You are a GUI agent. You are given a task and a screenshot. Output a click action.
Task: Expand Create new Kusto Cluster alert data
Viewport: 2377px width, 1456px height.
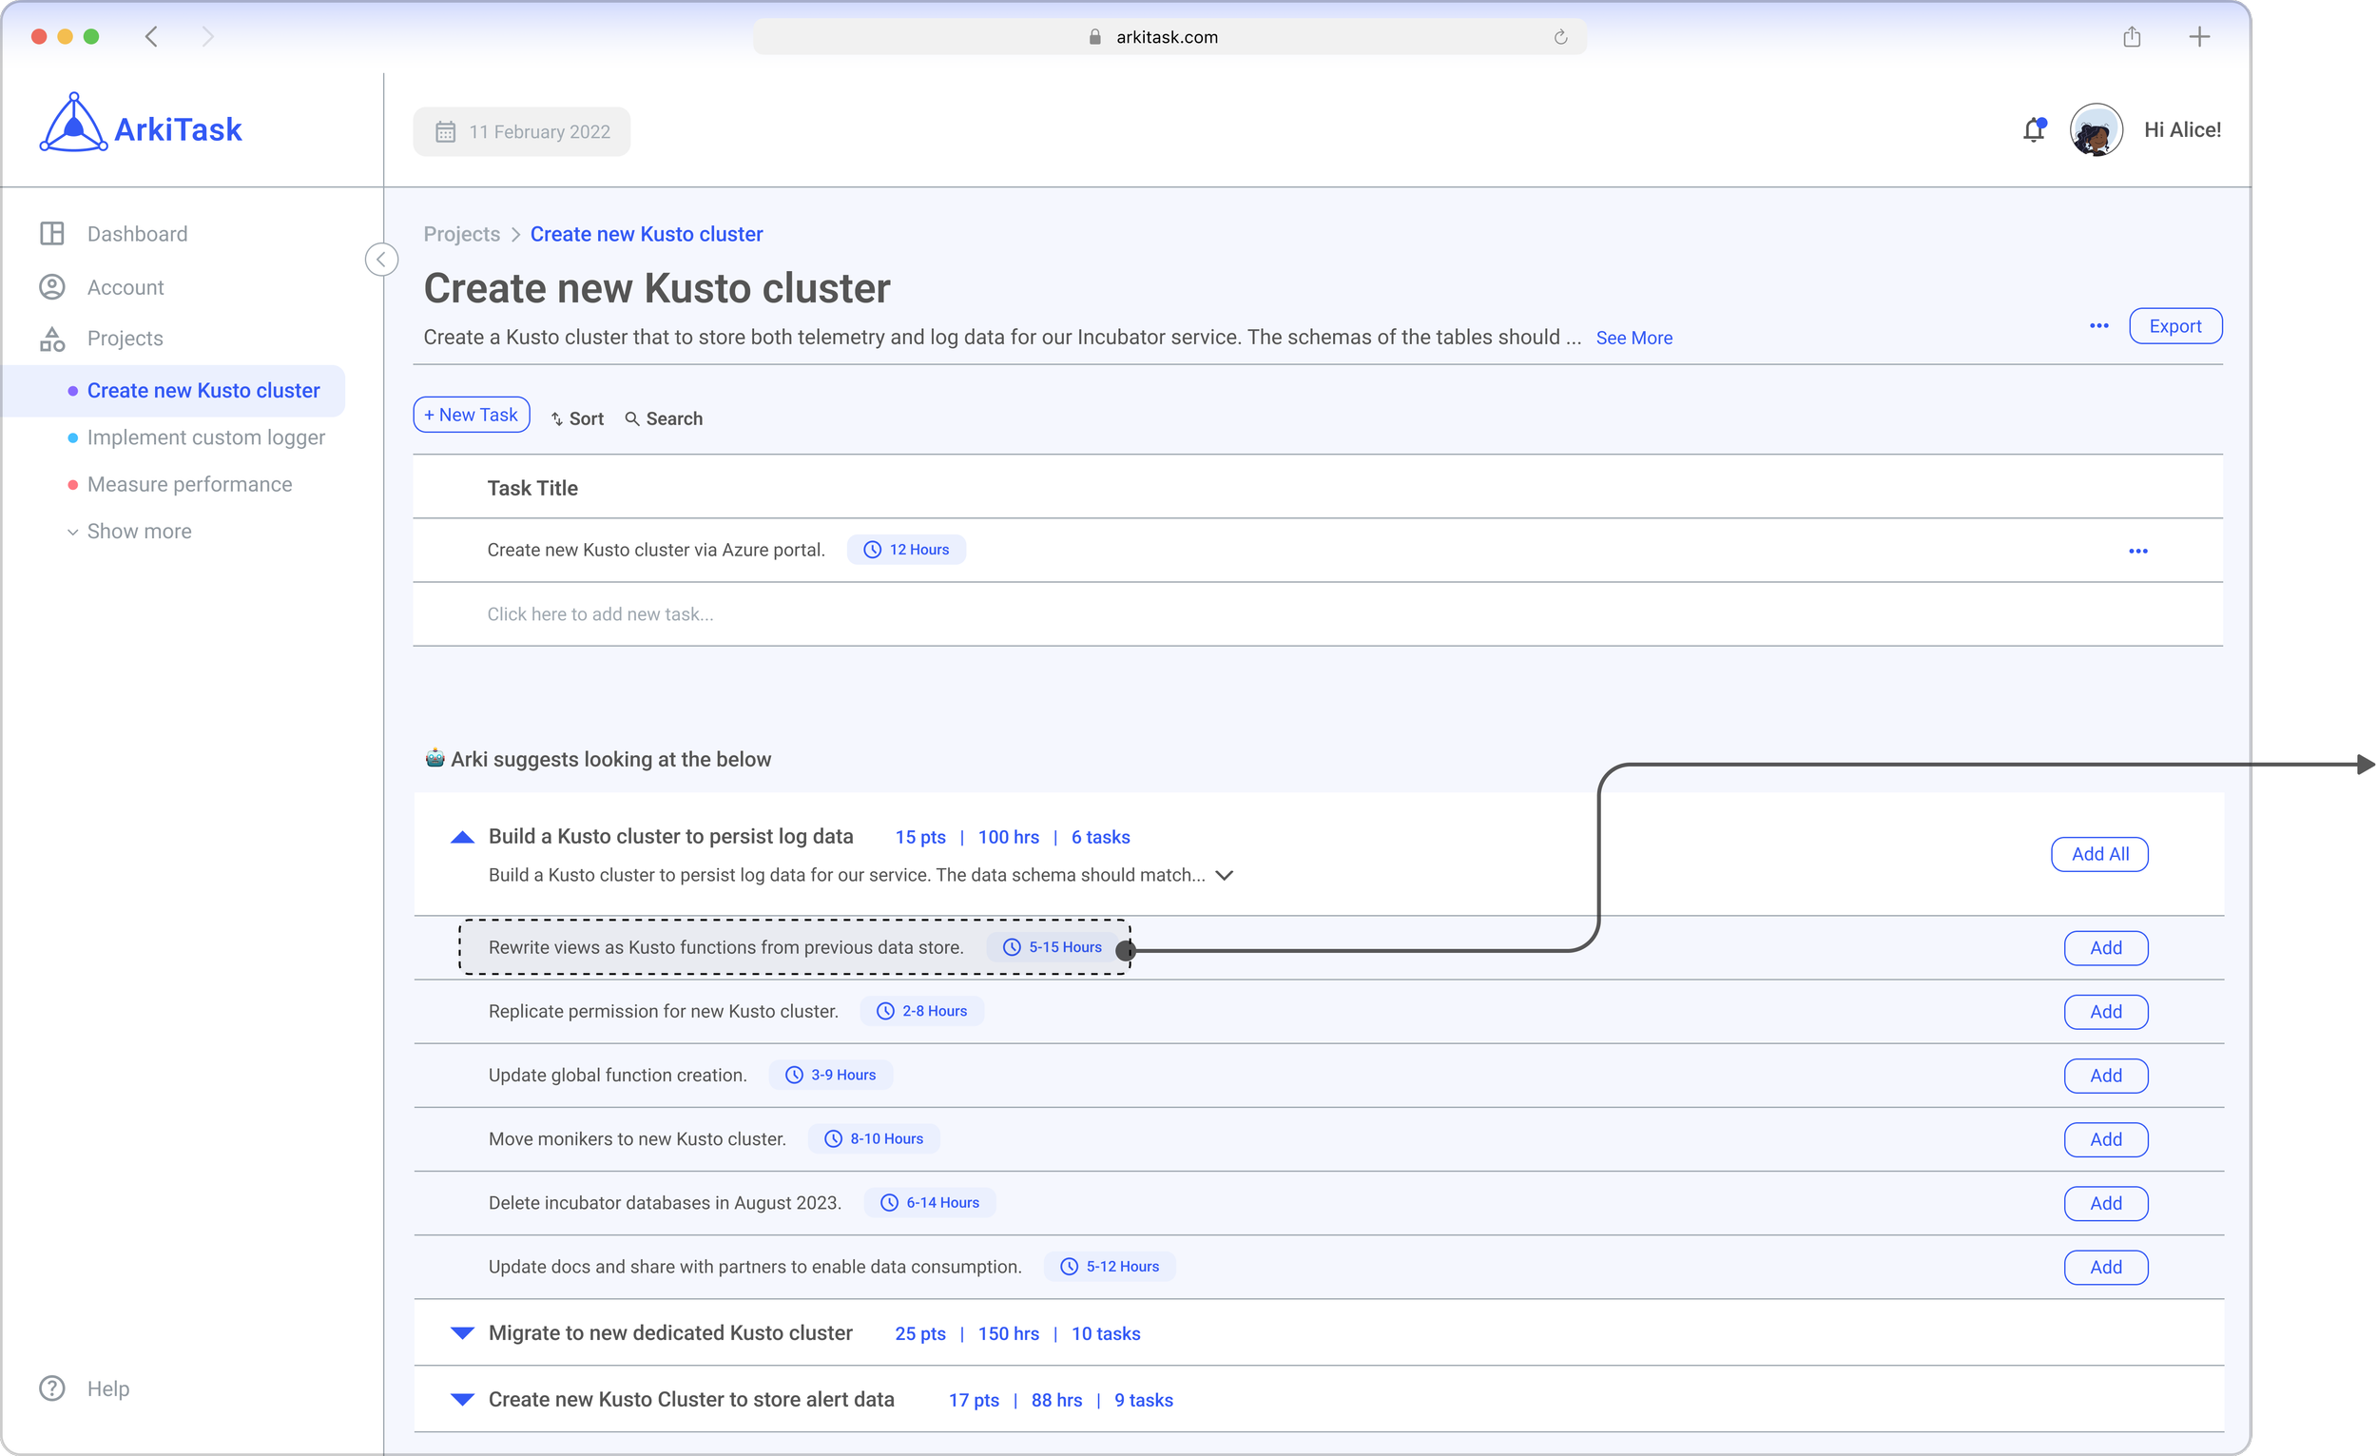(462, 1399)
